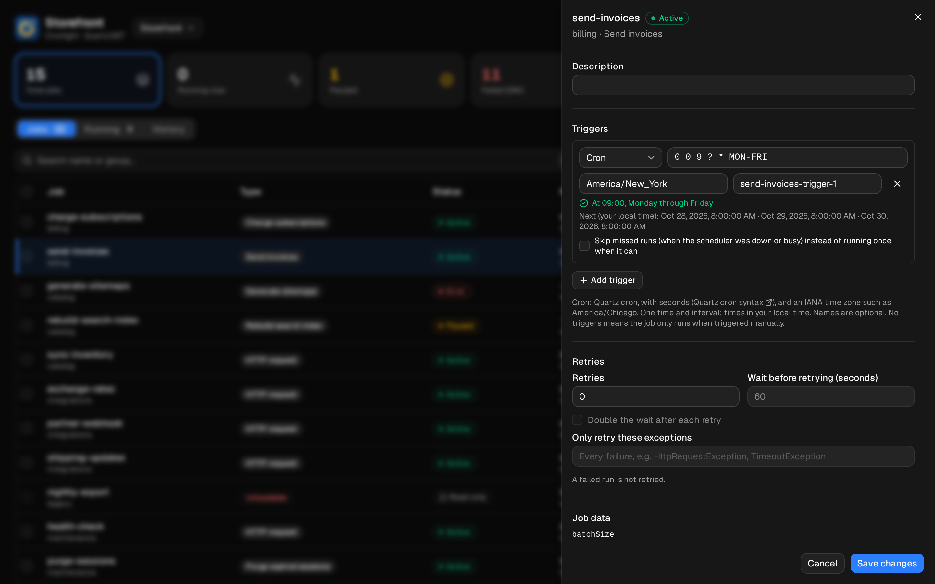935x584 pixels.
Task: Close the send-invoices side panel
Action: (x=918, y=17)
